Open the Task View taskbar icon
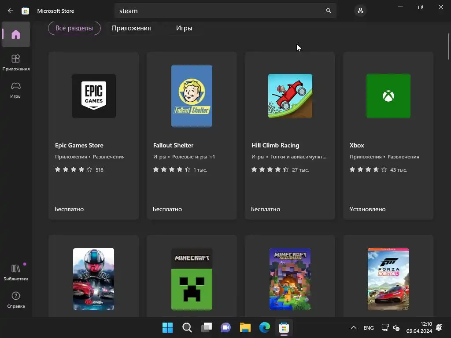The image size is (451, 338). tap(206, 327)
